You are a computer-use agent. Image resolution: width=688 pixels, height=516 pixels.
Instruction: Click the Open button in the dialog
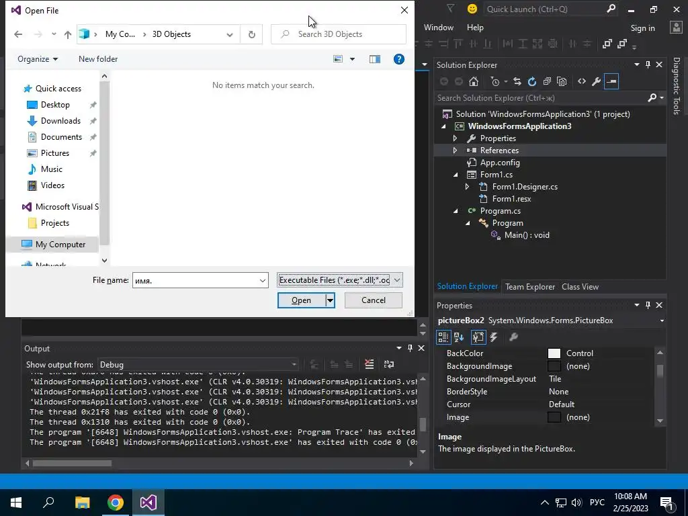pyautogui.click(x=302, y=300)
